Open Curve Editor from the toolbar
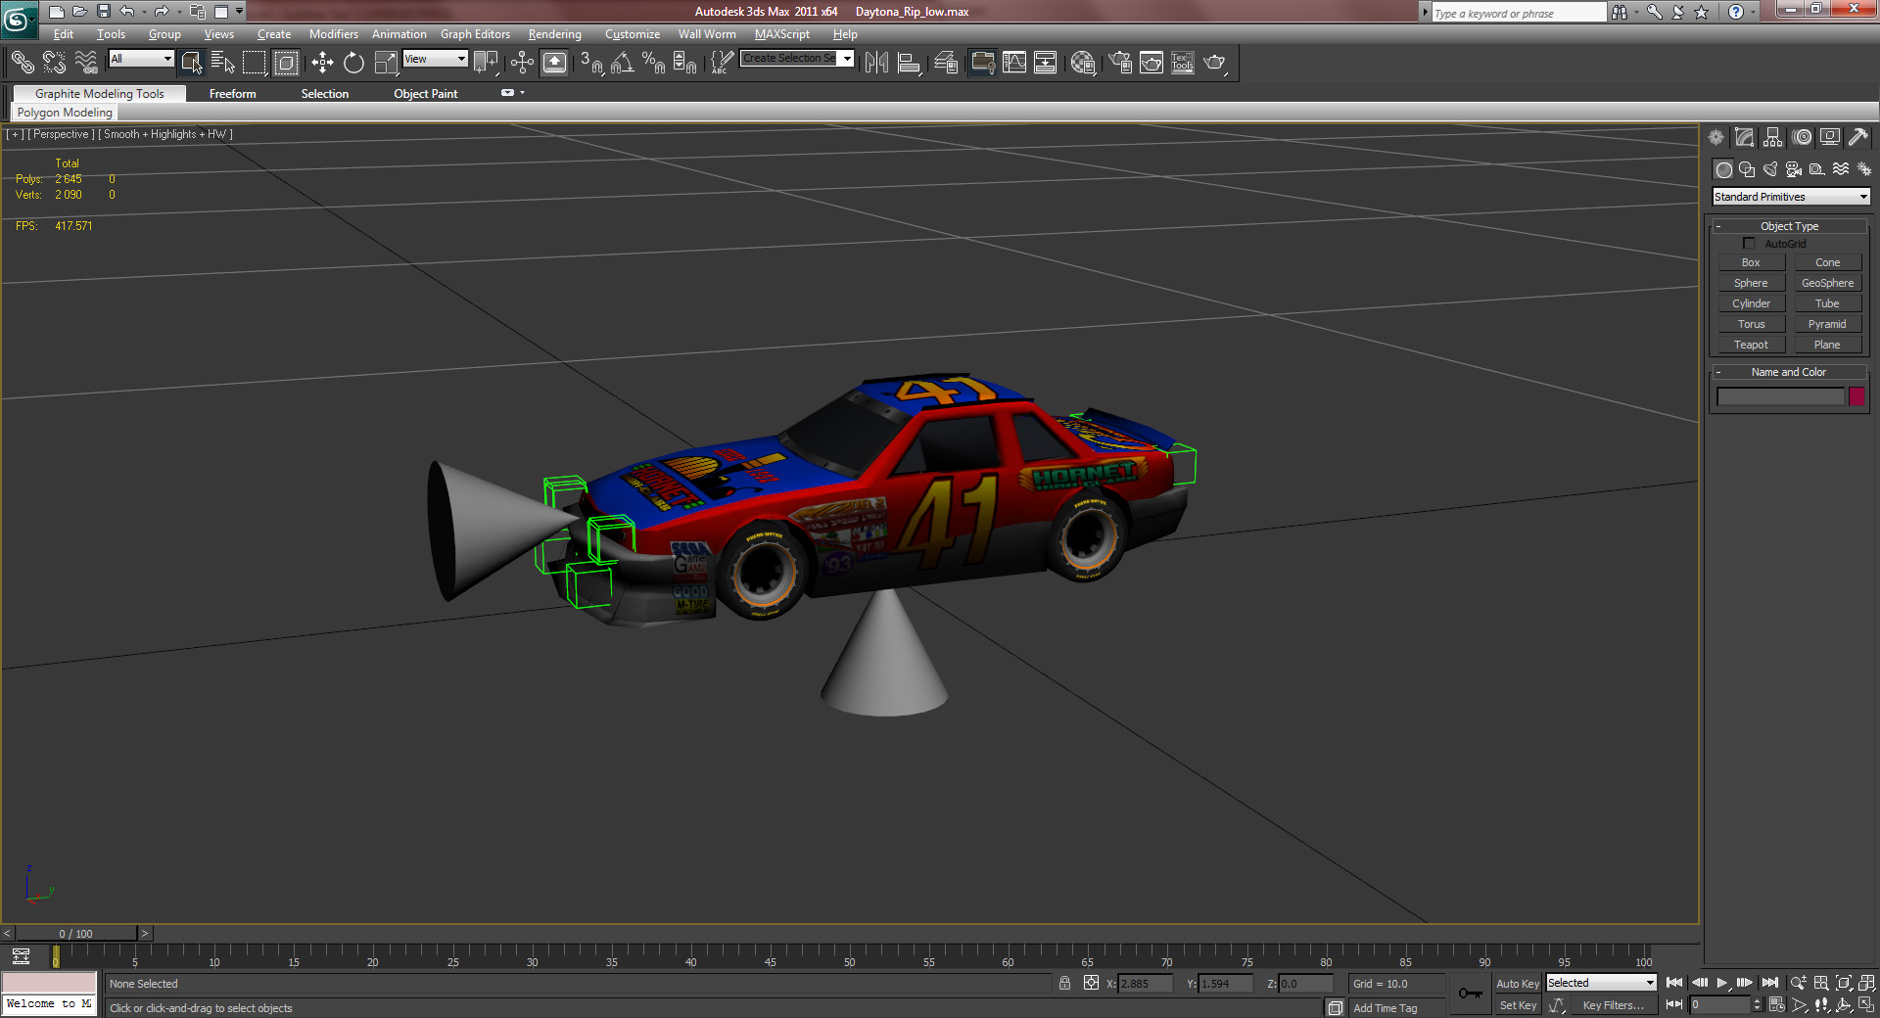The width and height of the screenshot is (1880, 1018). pyautogui.click(x=1014, y=63)
